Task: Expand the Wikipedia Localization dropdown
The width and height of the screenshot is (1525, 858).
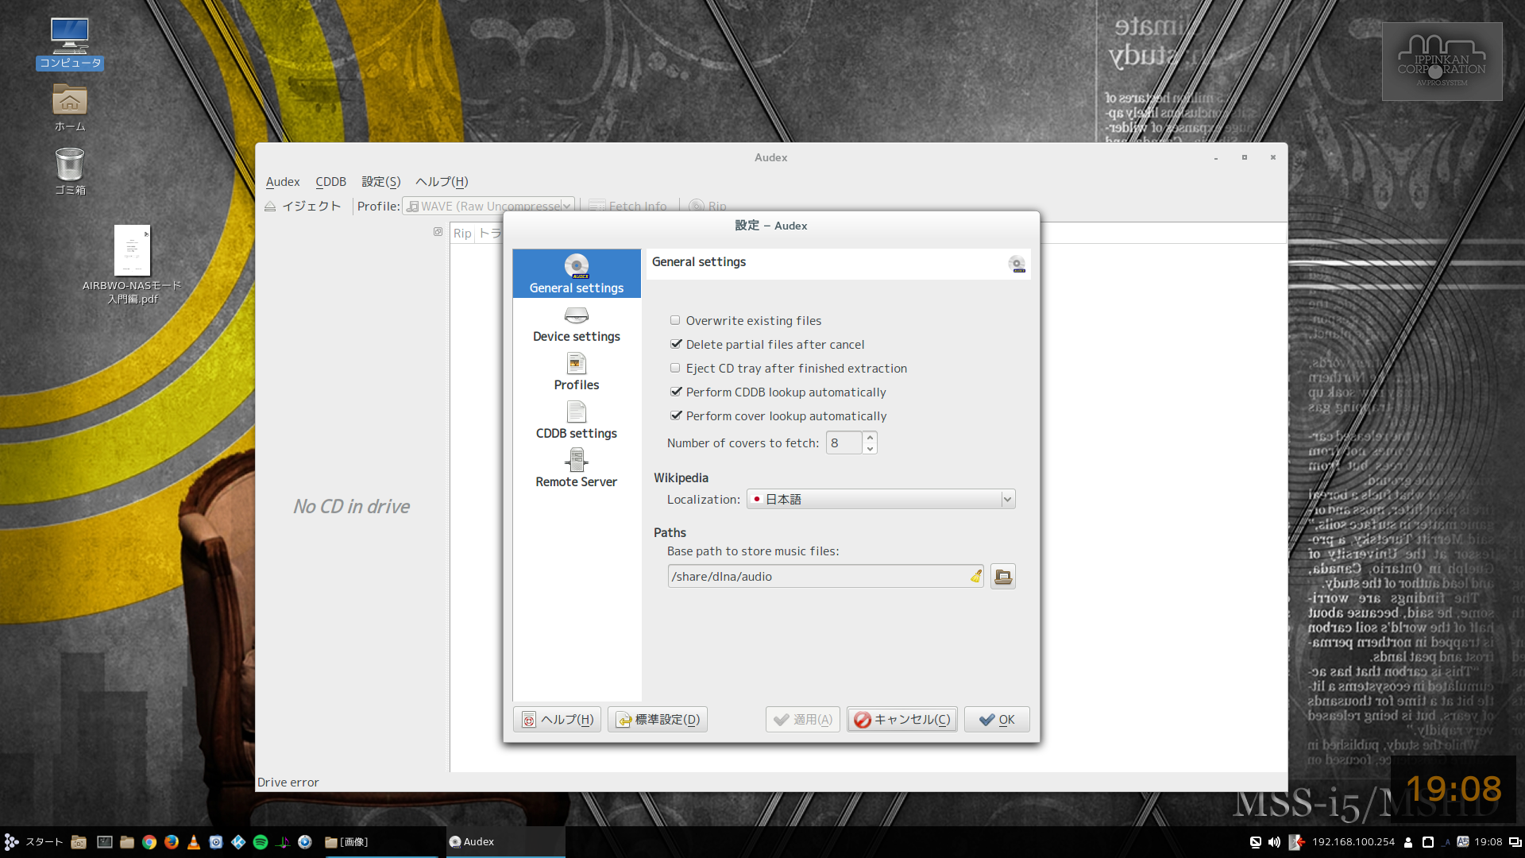Action: click(x=881, y=499)
